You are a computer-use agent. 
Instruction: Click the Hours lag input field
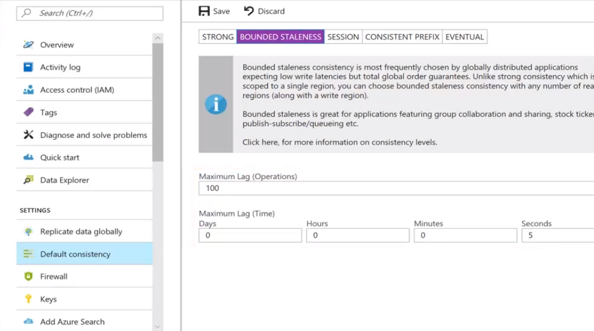pos(358,235)
